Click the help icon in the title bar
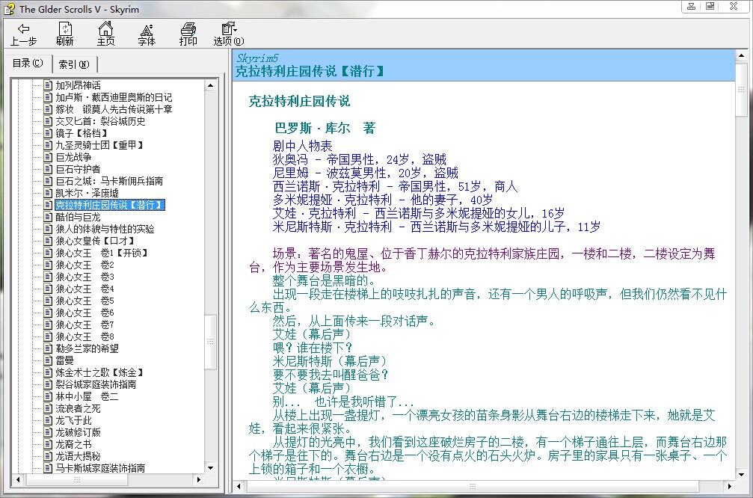 pyautogui.click(x=9, y=8)
